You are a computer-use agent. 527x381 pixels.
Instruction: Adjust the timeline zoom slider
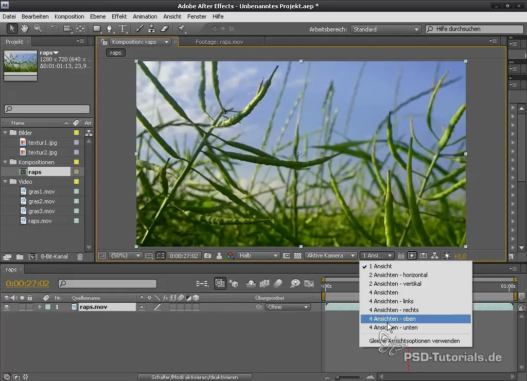348,377
